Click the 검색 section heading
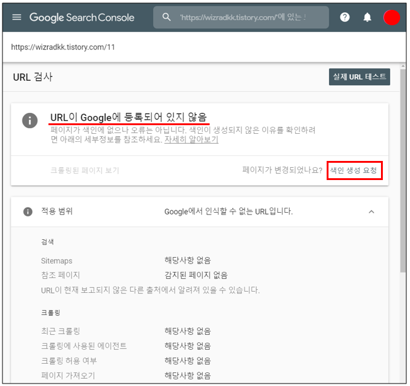Viewport: 410px width, 386px height. point(48,242)
